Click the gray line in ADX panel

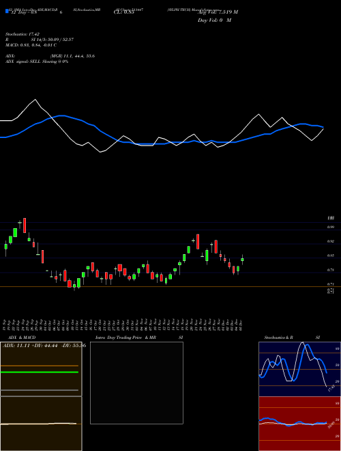pos(40,390)
